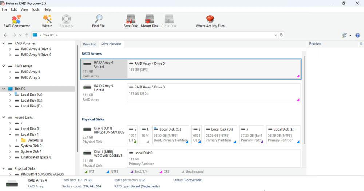Refresh the address bar location
364x191 pixels.
click(281, 35)
